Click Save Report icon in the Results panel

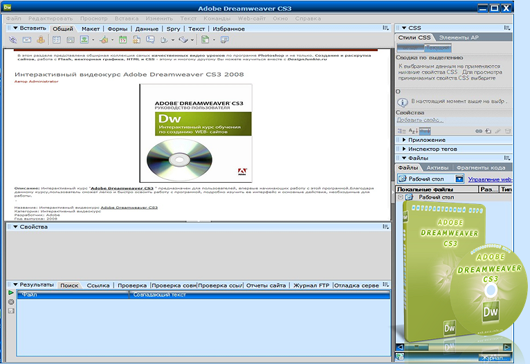[x=11, y=311]
